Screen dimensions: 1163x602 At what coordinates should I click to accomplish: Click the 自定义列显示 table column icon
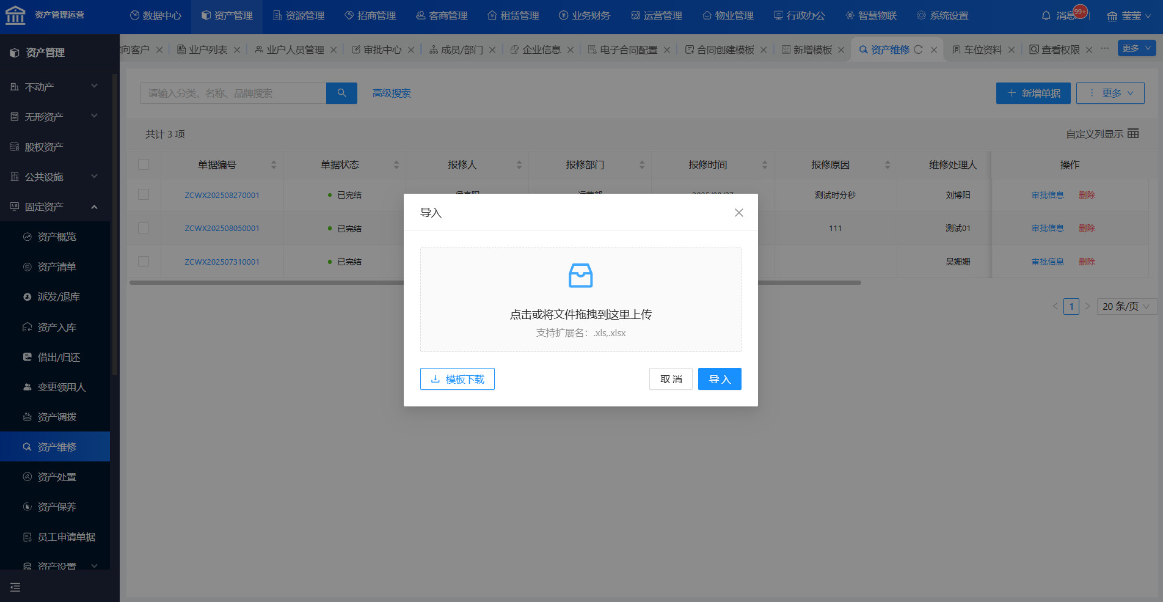tap(1133, 134)
